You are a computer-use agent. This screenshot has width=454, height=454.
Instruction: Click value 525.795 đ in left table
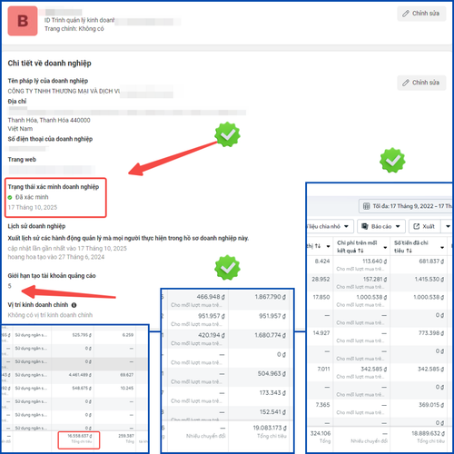tap(82, 335)
